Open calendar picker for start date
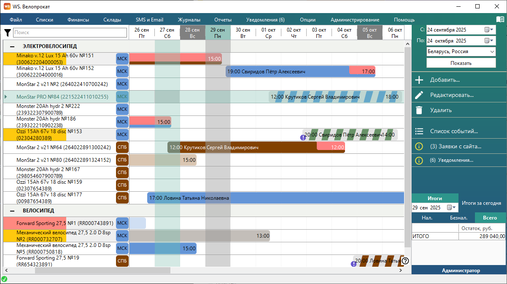 [488, 30]
